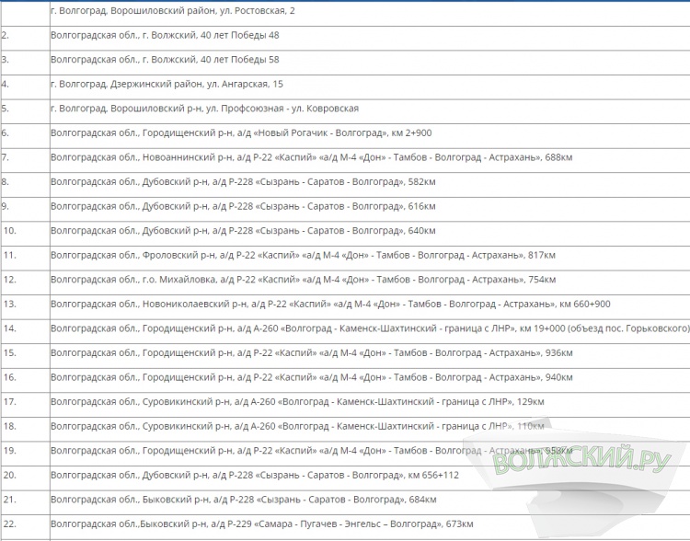The image size is (690, 541).
Task: Select the Быковский р-н 684км address
Action: click(x=243, y=500)
